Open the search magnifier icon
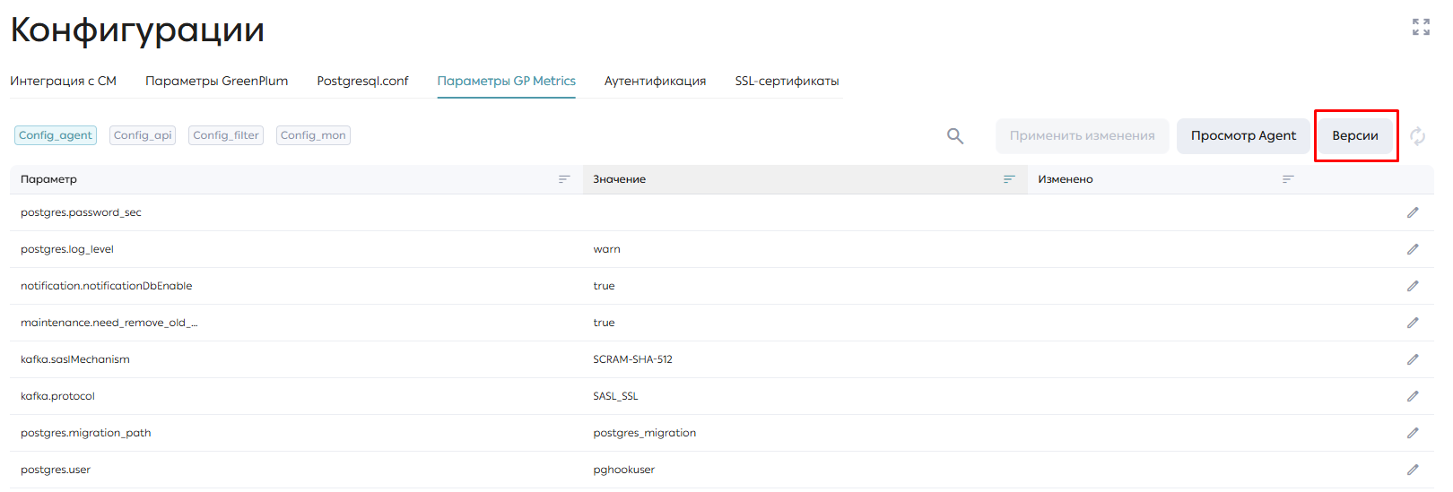Image resolution: width=1453 pixels, height=492 pixels. (x=955, y=136)
